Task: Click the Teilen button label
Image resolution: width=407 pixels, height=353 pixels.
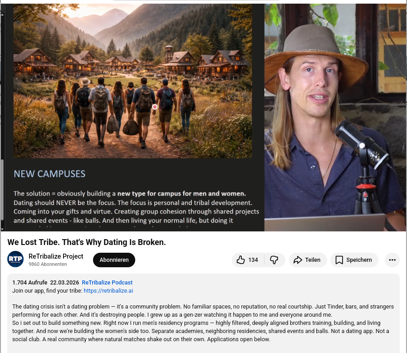Action: [313, 260]
